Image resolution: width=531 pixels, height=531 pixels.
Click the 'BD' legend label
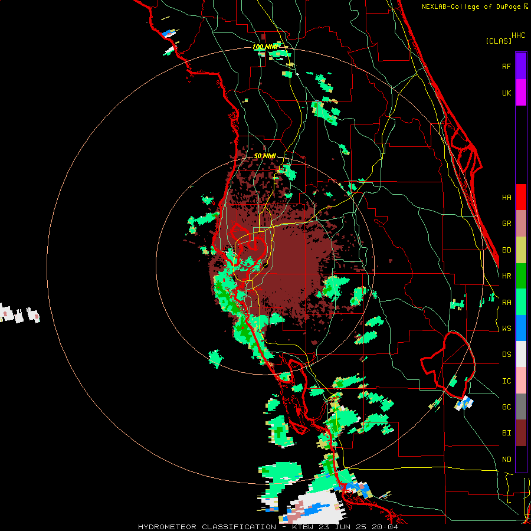pyautogui.click(x=506, y=250)
